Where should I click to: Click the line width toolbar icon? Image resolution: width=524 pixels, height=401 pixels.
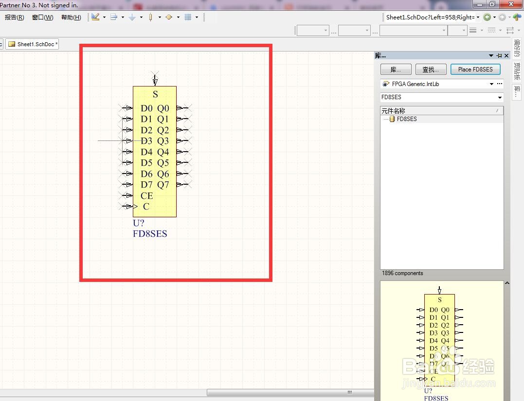pos(473,31)
